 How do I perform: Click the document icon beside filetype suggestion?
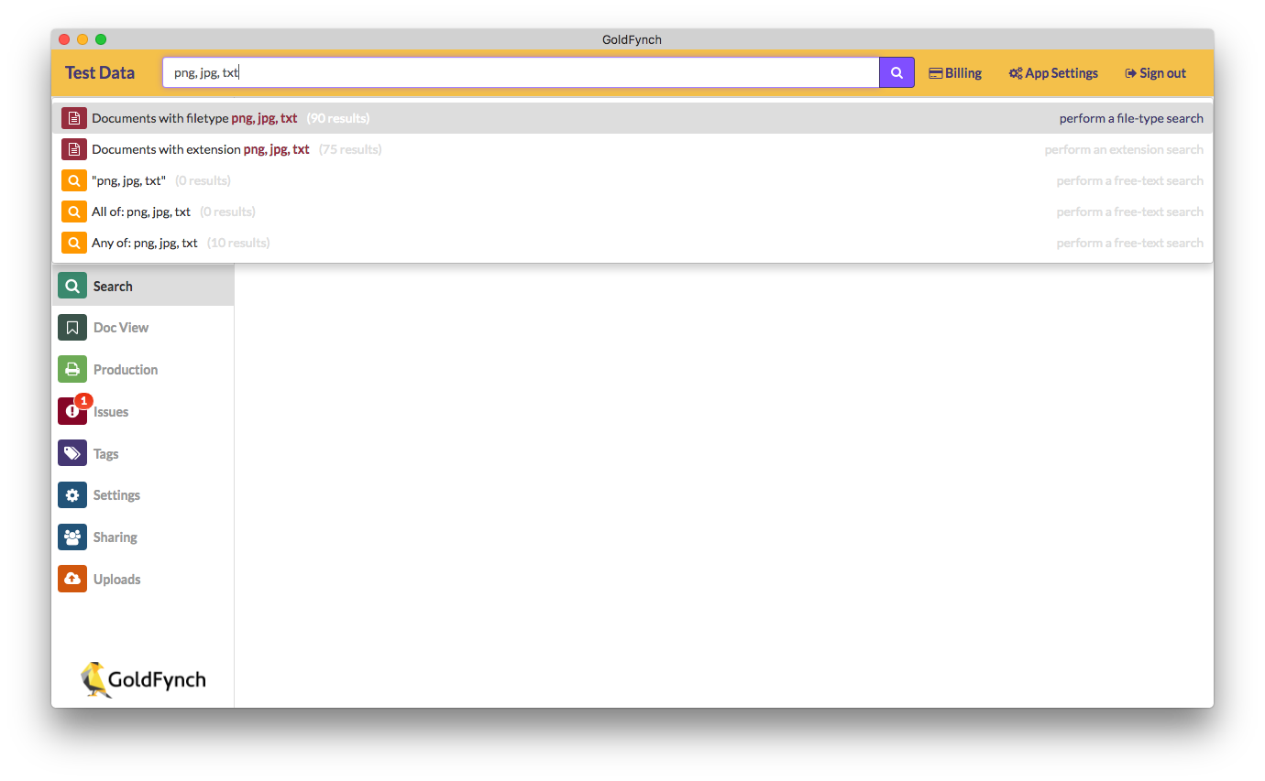pyautogui.click(x=73, y=117)
